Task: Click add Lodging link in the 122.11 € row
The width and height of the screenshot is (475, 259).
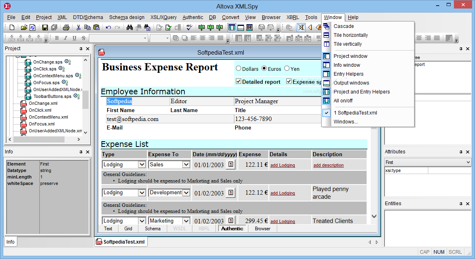Action: pyautogui.click(x=282, y=166)
